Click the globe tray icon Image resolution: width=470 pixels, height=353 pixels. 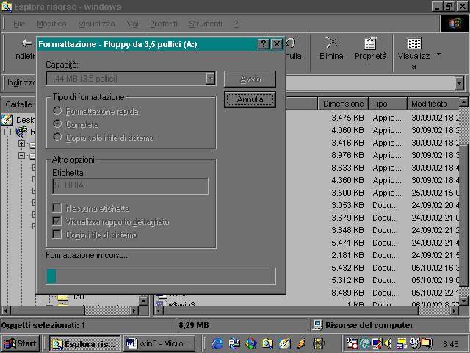point(364,343)
